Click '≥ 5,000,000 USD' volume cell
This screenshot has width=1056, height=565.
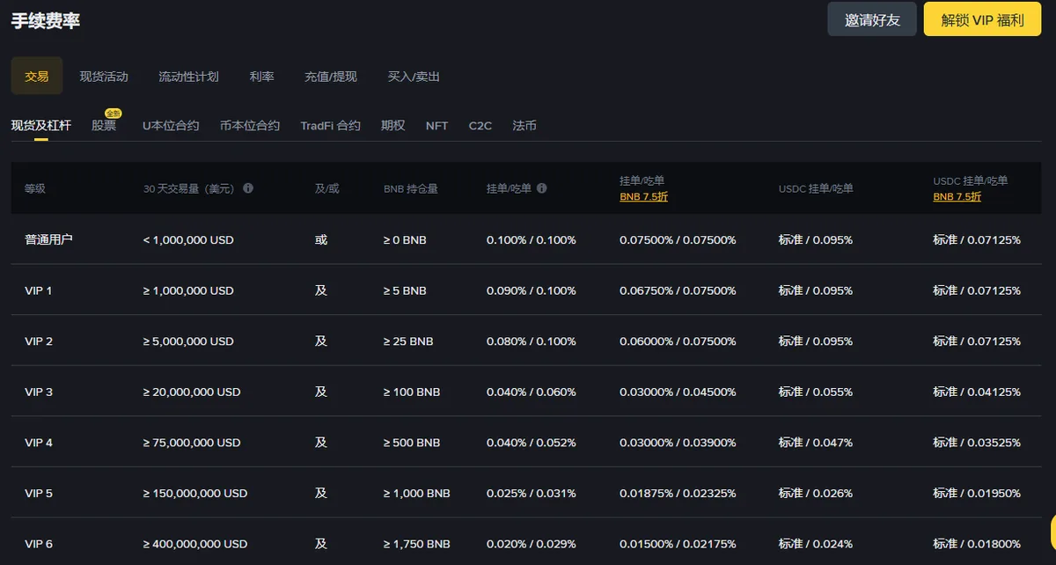tap(188, 341)
